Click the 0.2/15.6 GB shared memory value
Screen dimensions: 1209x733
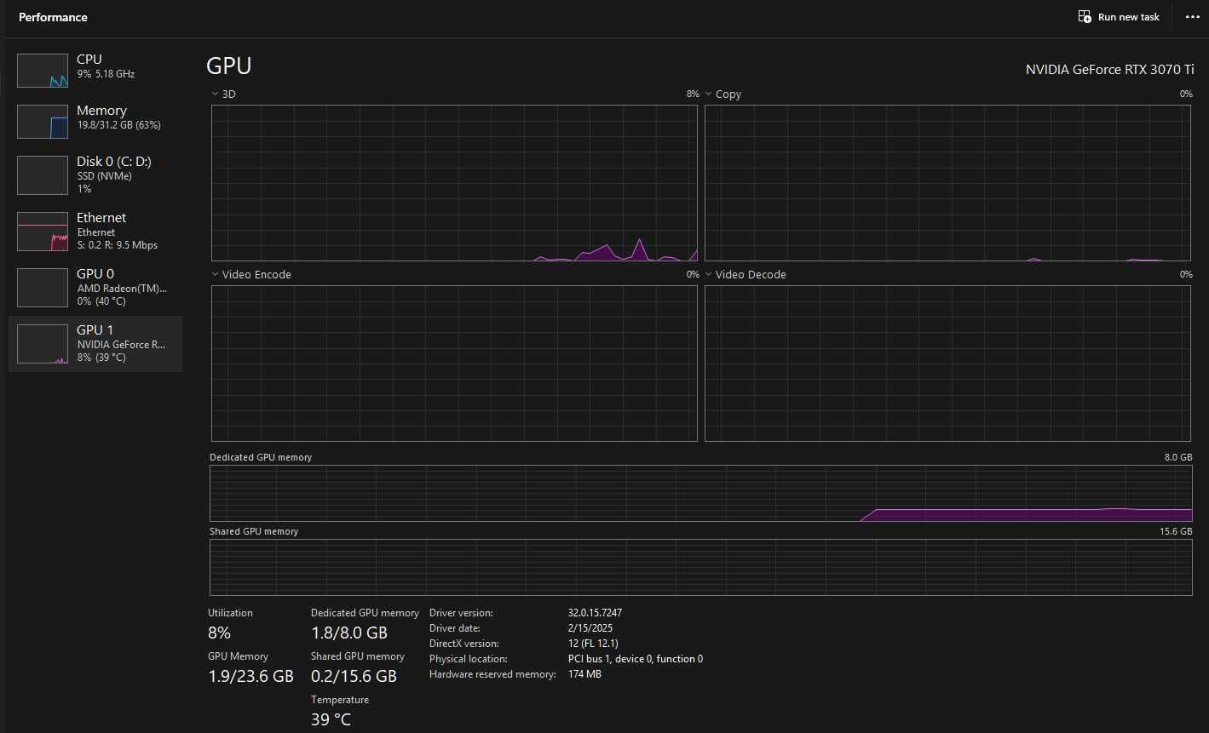pos(354,677)
